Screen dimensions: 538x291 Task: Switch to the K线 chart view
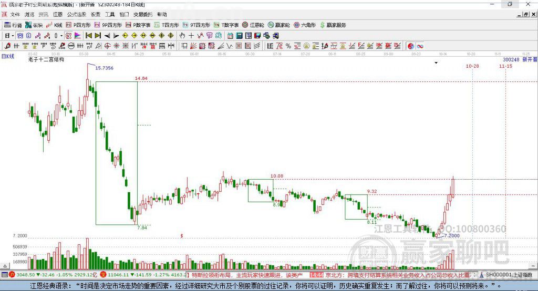coord(54,25)
